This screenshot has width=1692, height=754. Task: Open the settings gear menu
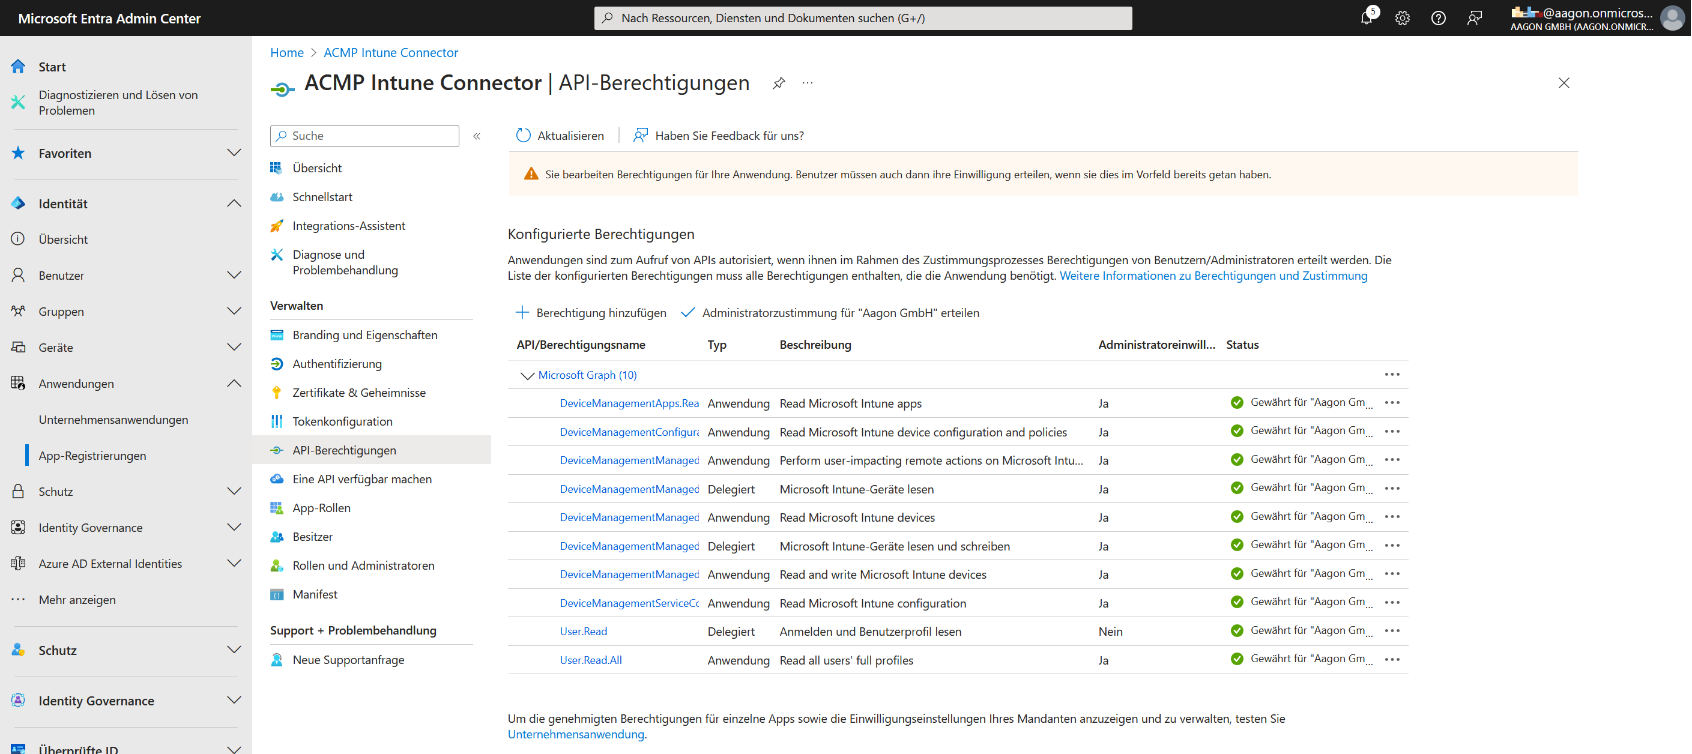pyautogui.click(x=1403, y=18)
